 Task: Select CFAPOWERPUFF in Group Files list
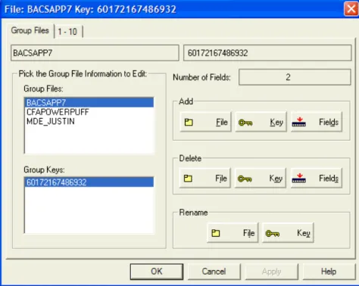pos(89,112)
